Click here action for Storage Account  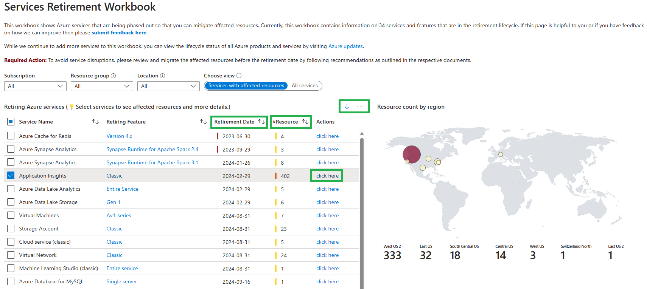328,229
